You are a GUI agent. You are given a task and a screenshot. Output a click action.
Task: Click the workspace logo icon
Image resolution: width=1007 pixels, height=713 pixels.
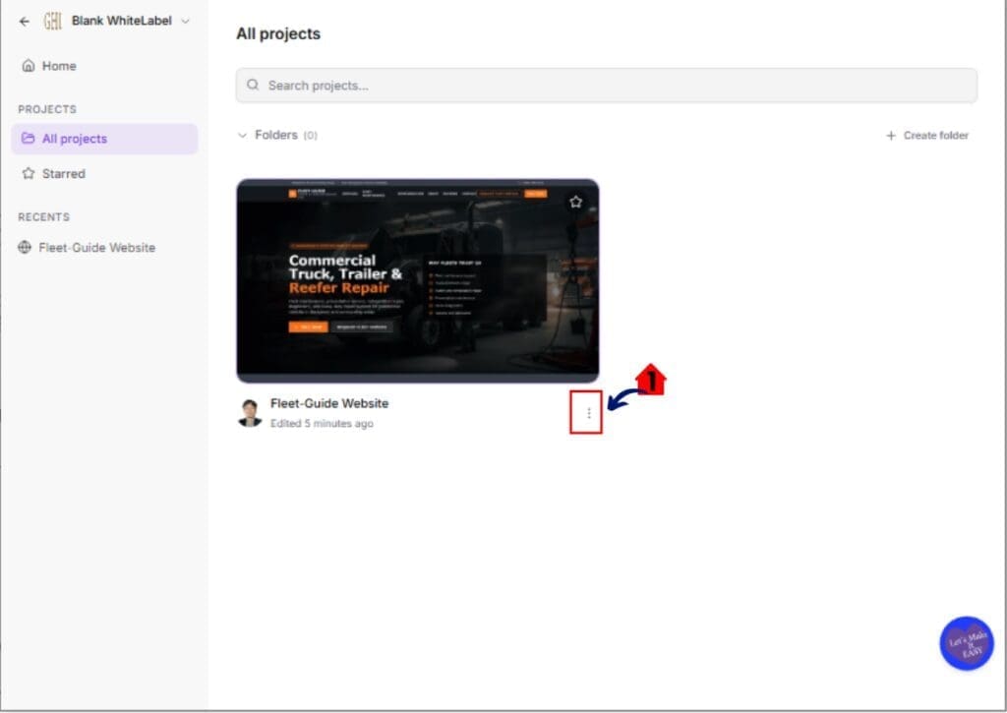[53, 22]
